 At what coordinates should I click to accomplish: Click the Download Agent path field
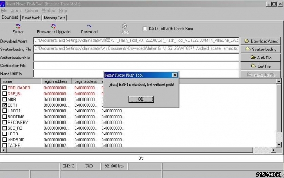tap(136, 41)
